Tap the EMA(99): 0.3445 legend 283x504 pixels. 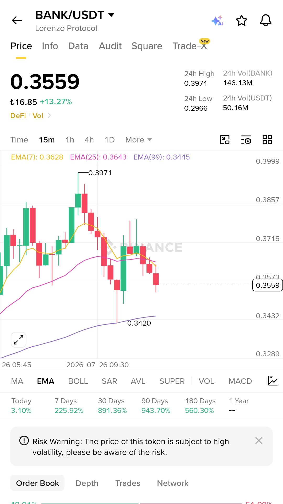pos(162,157)
